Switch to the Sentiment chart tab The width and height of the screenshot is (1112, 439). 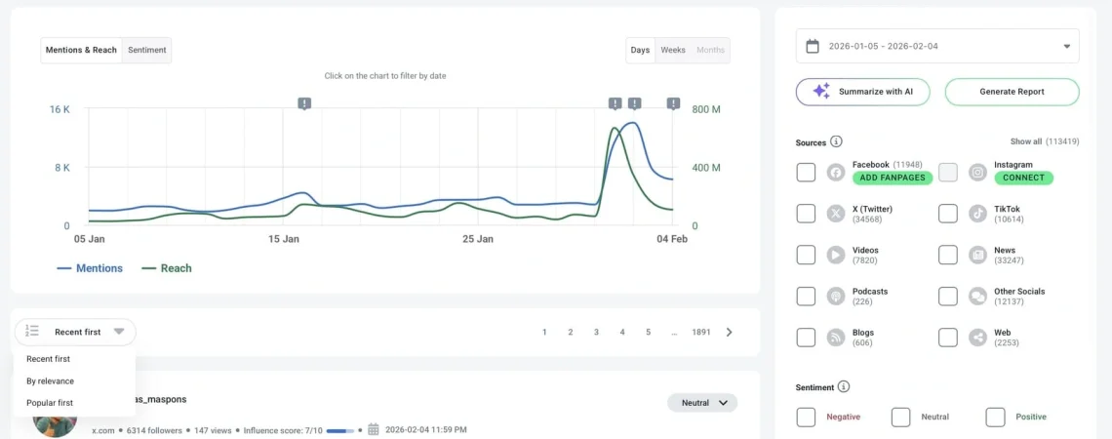coord(147,50)
